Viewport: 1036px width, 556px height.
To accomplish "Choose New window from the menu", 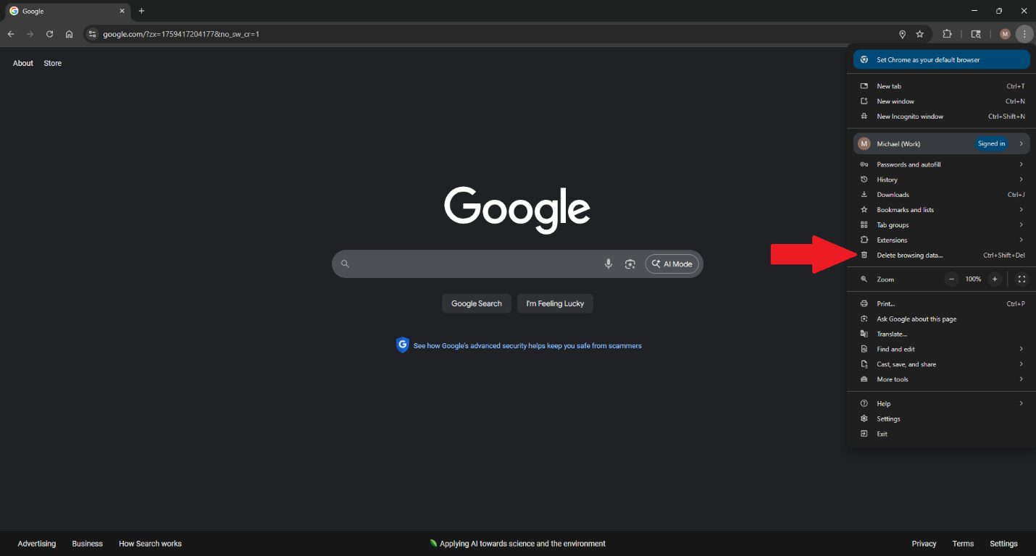I will coord(941,101).
